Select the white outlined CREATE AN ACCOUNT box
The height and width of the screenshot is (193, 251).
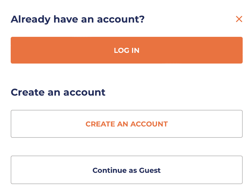pos(127,124)
